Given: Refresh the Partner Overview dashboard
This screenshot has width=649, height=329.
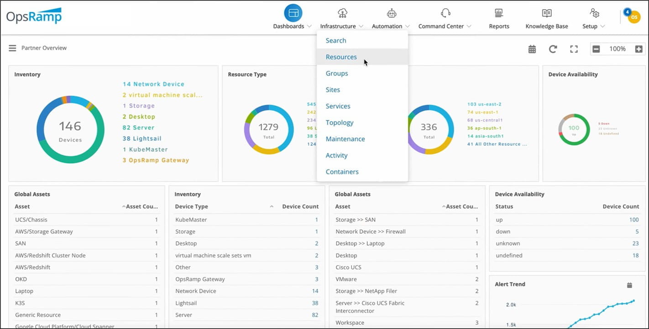Looking at the screenshot, I should [553, 48].
